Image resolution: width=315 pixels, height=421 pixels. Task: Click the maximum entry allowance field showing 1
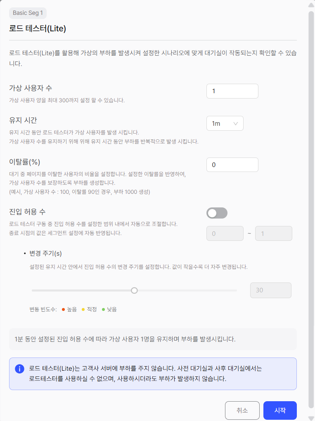coord(274,233)
